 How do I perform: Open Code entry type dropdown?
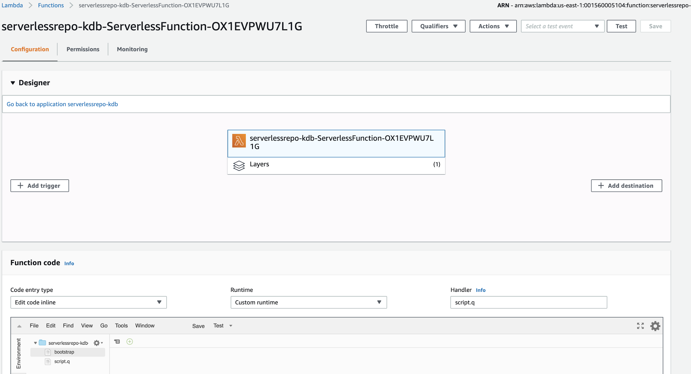click(x=88, y=302)
